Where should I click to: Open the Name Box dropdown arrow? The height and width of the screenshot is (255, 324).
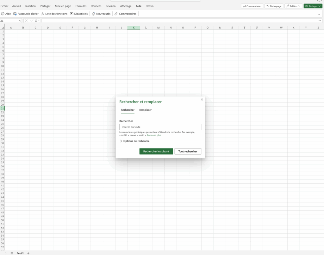pyautogui.click(x=20, y=21)
